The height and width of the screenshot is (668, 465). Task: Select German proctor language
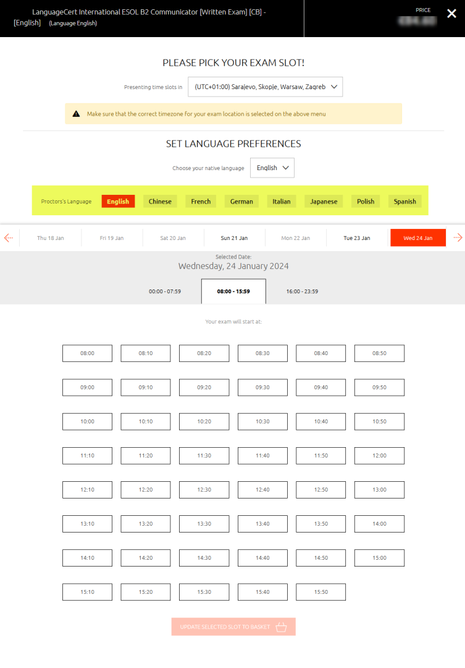pos(241,202)
